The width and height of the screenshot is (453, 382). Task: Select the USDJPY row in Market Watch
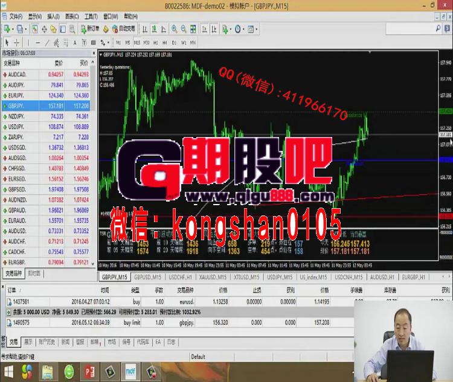46,127
